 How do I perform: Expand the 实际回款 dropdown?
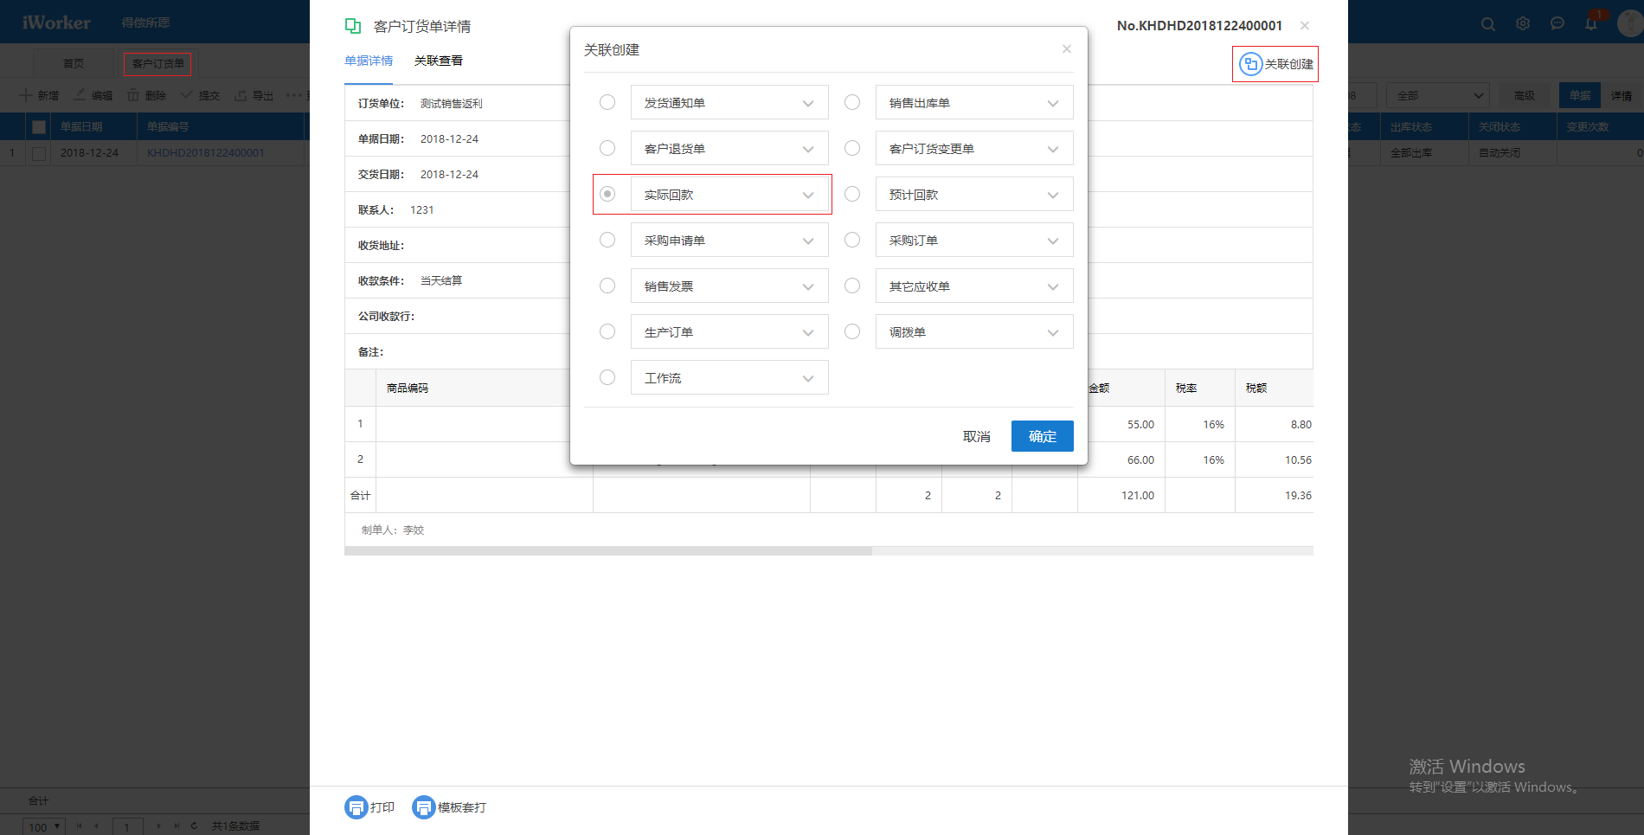tap(729, 194)
